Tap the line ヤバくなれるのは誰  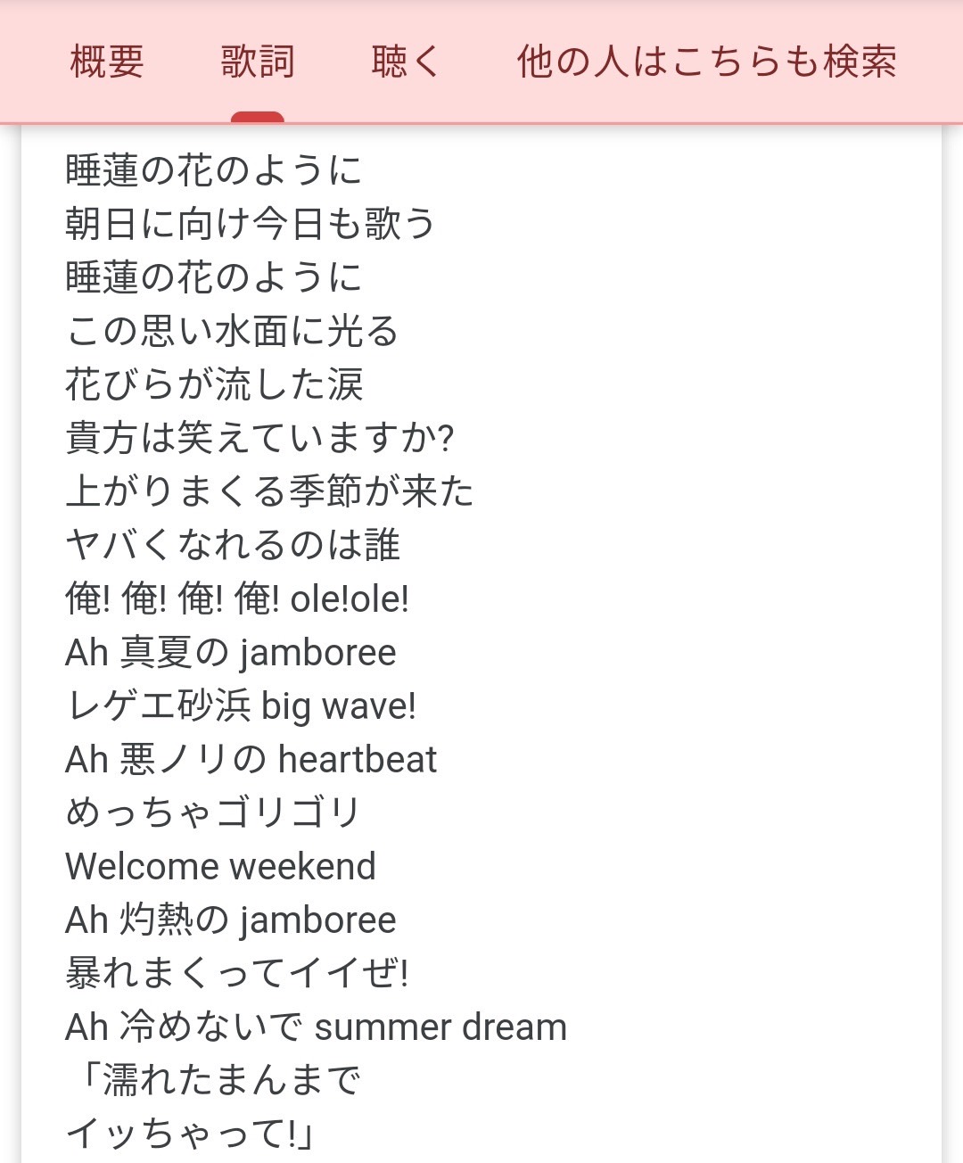[x=233, y=545]
